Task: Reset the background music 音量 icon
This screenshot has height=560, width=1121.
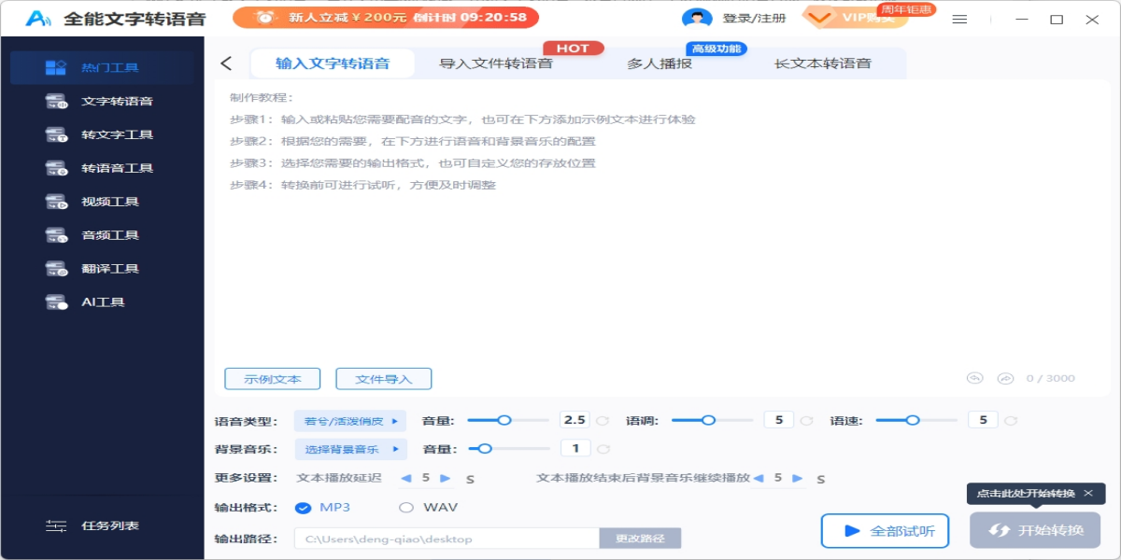Action: pyautogui.click(x=603, y=449)
